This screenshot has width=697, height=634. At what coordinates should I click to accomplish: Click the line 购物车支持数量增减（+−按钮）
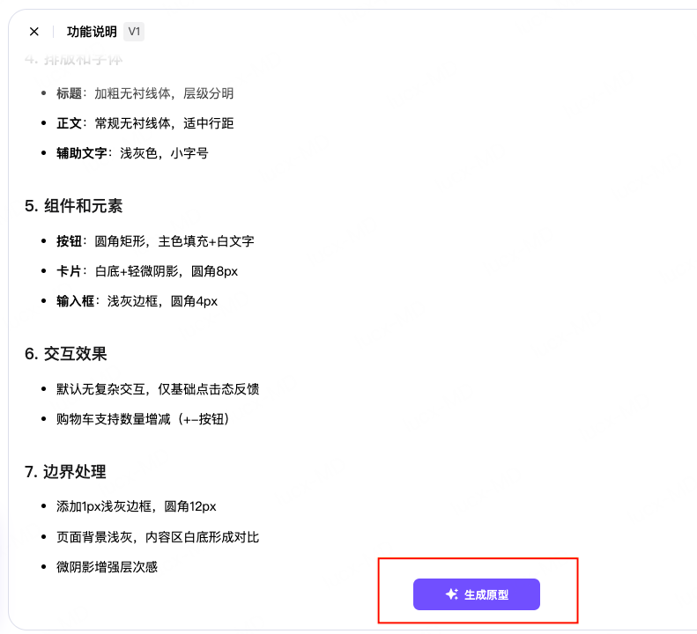click(143, 419)
